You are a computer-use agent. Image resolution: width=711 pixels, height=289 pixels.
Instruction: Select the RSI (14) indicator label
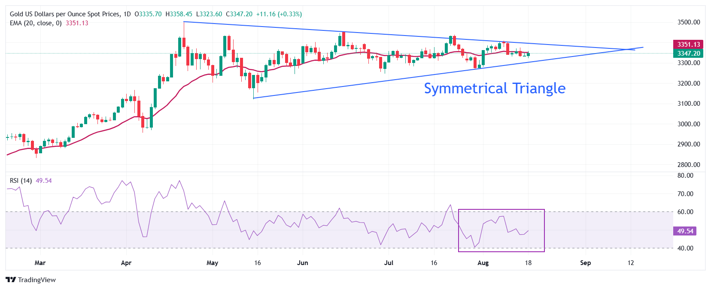click(21, 181)
